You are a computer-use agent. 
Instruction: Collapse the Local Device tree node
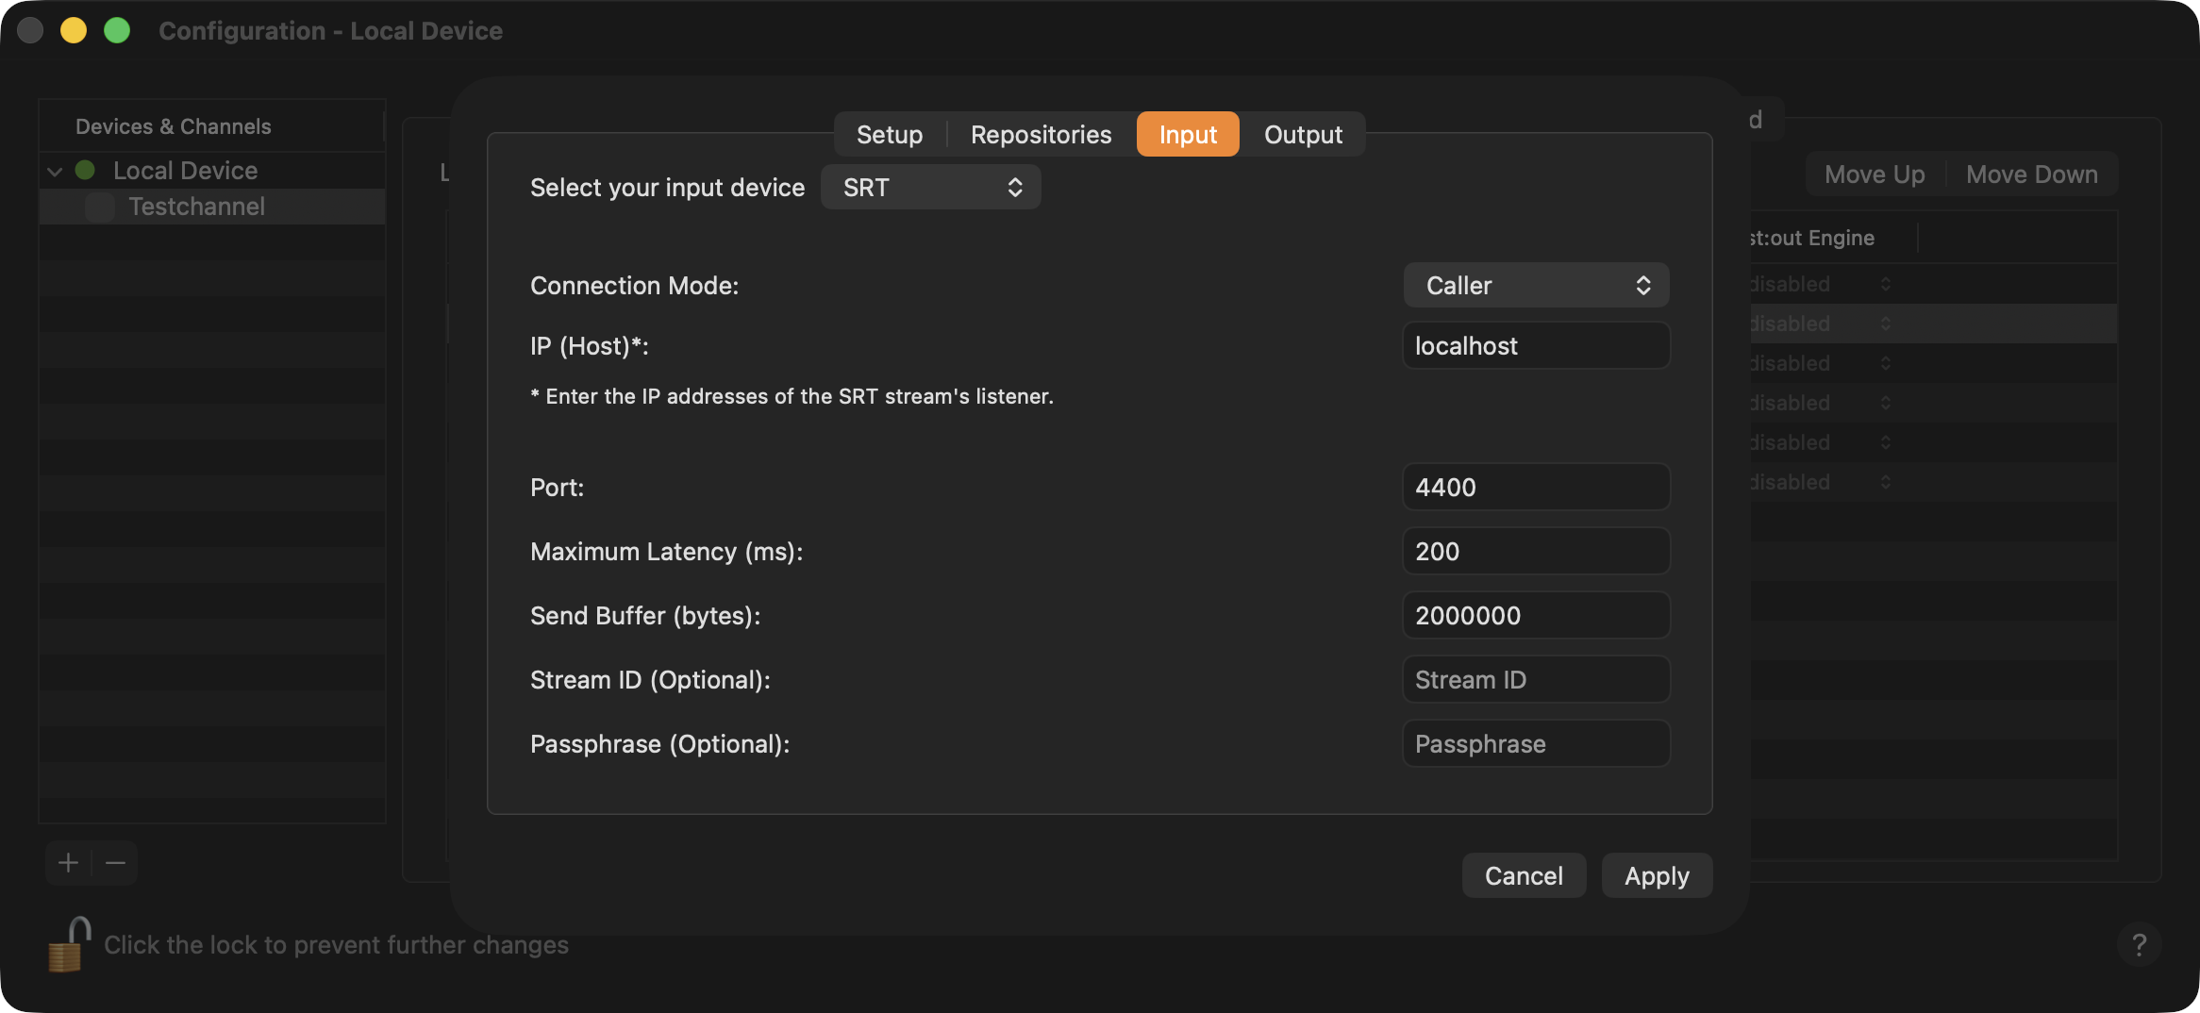[x=55, y=171]
